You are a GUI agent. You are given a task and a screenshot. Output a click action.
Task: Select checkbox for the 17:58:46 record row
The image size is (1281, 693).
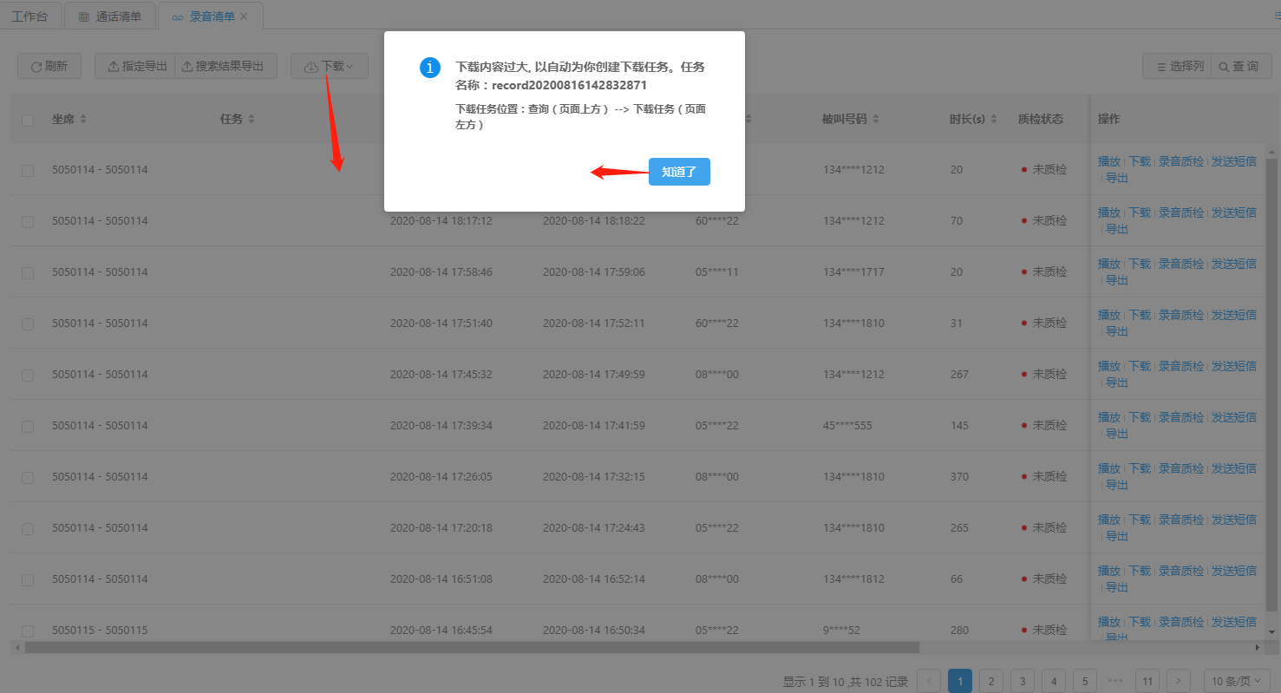(28, 273)
